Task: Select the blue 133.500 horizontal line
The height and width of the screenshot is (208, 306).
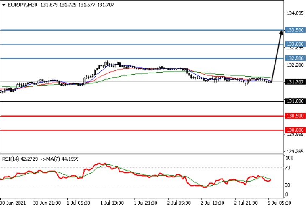Action: coord(142,30)
